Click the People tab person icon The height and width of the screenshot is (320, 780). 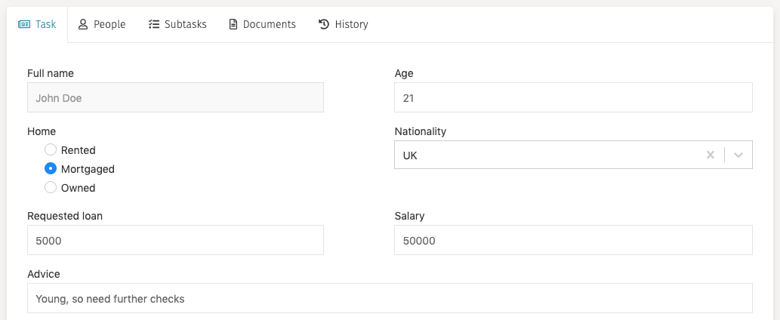(x=83, y=24)
